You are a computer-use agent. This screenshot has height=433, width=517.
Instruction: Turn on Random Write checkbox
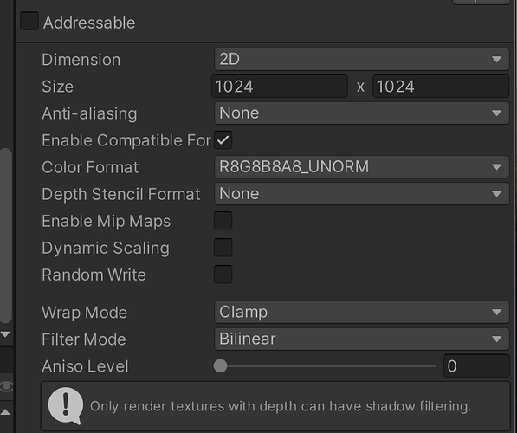[x=223, y=275]
